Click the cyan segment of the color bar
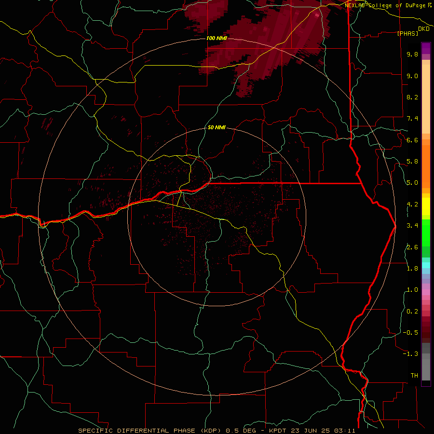 [426, 265]
